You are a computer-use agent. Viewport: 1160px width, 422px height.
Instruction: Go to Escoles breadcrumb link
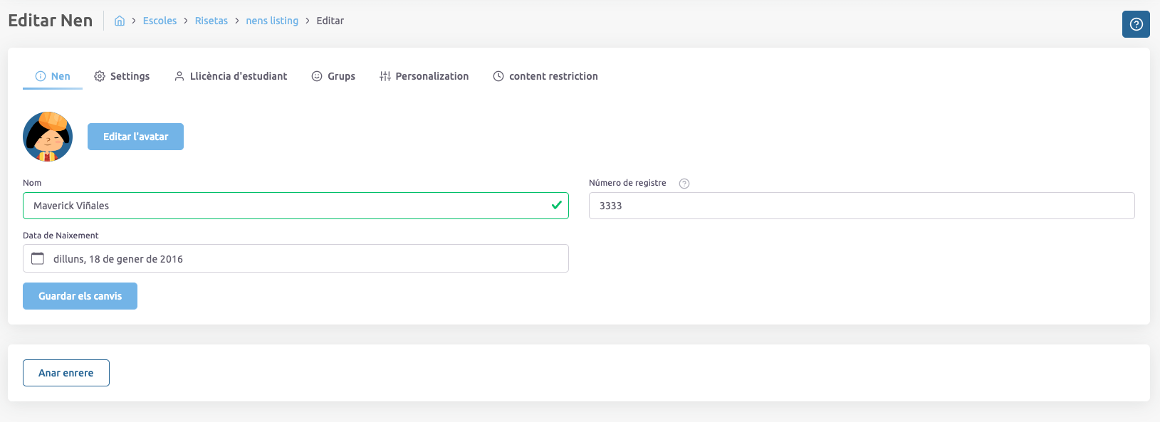tap(160, 21)
